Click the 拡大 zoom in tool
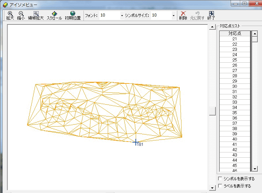The height and width of the screenshot is (193, 262). [10, 16]
